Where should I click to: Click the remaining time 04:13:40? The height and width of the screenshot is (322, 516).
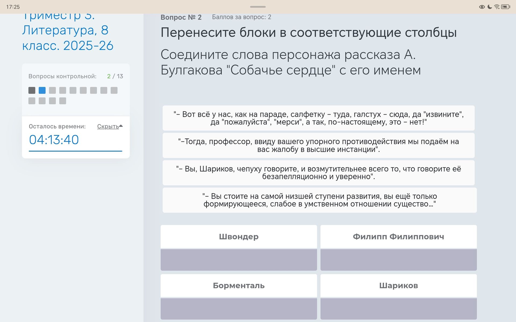[54, 140]
